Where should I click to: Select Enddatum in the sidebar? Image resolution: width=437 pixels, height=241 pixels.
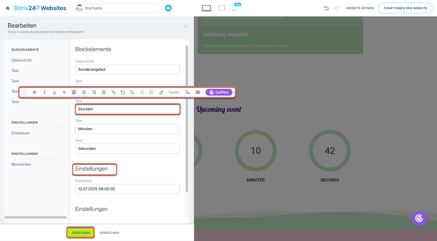point(20,133)
